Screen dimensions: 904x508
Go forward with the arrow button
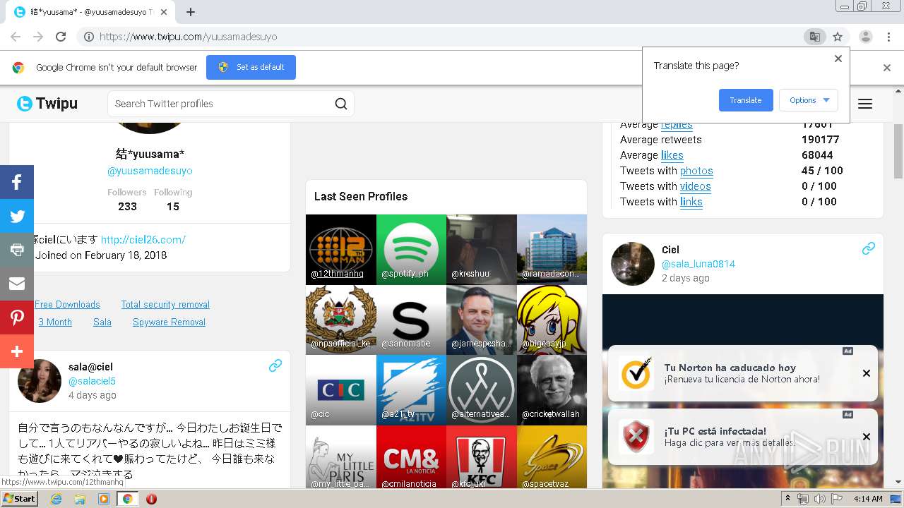[x=38, y=37]
